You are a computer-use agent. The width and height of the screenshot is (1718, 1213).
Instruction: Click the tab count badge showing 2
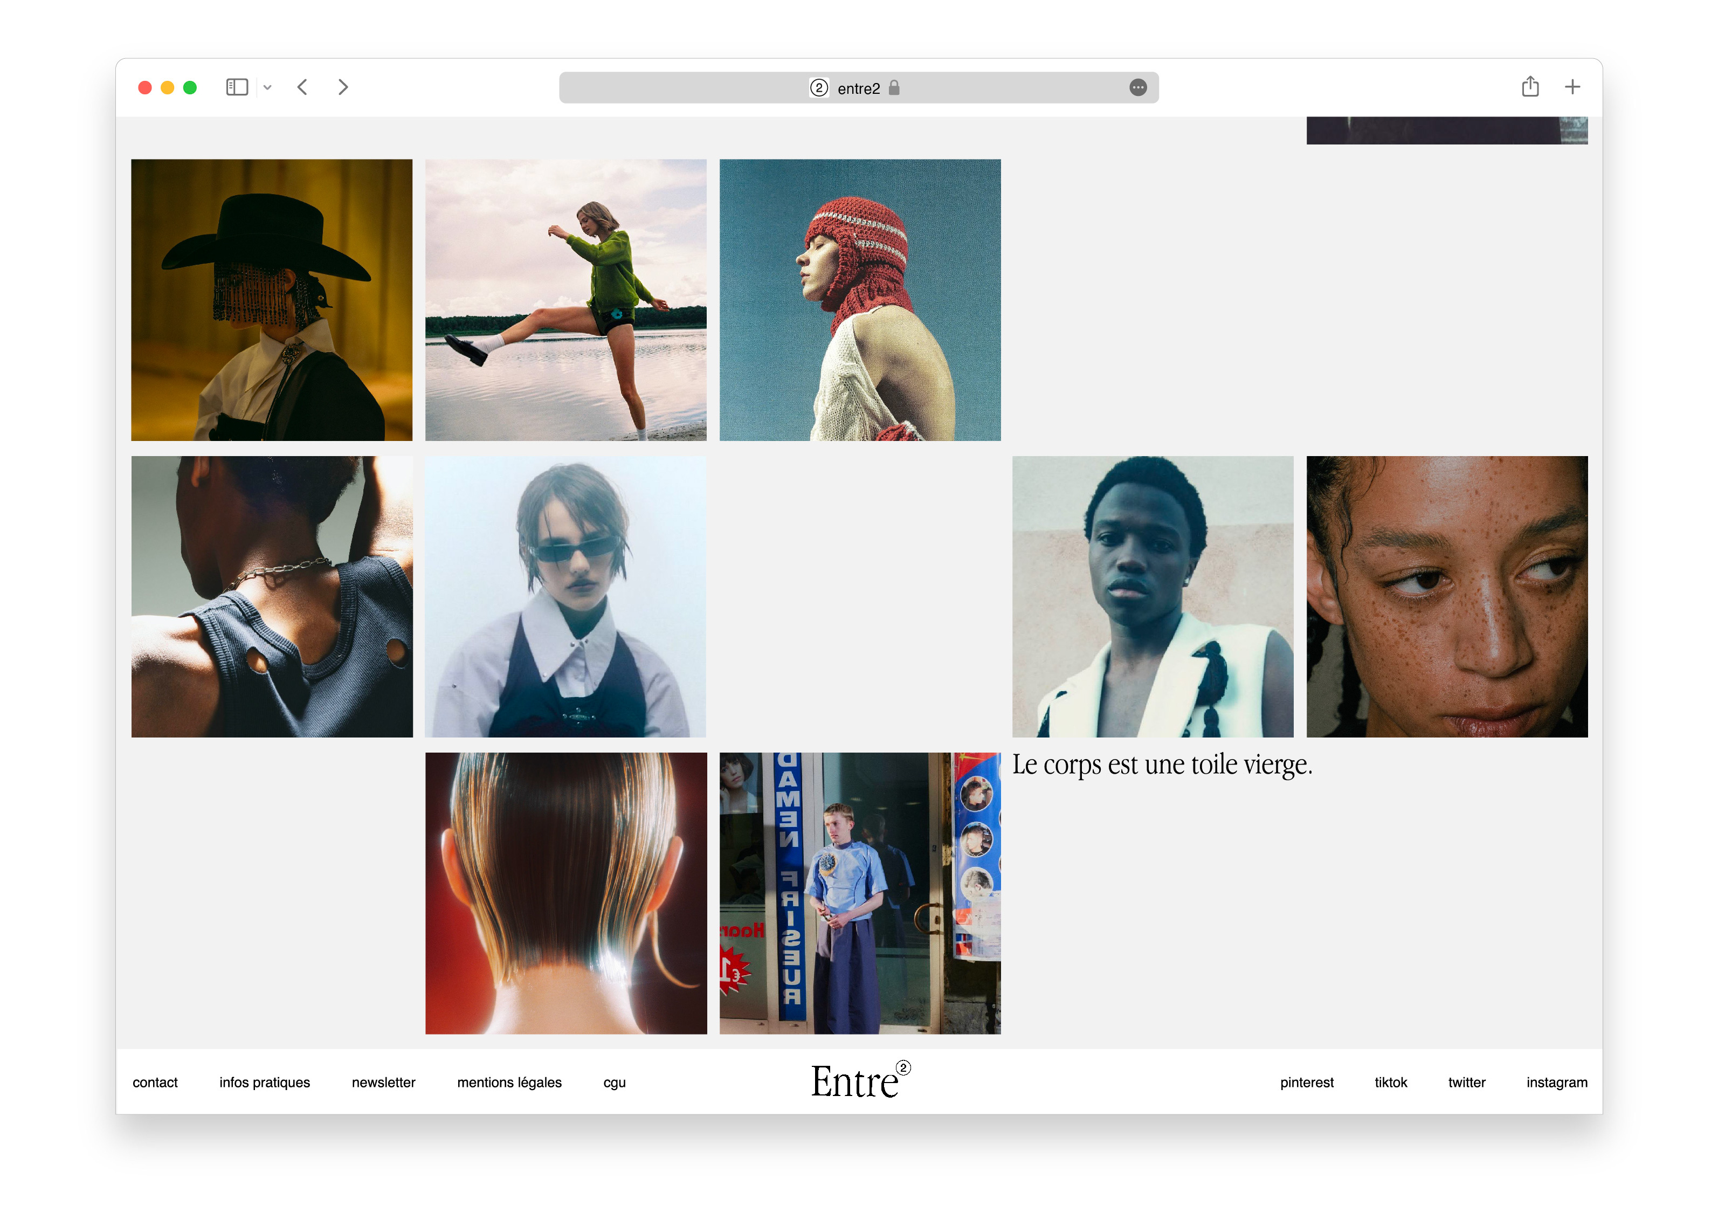tap(819, 87)
